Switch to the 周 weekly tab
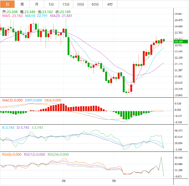 point(22,4)
